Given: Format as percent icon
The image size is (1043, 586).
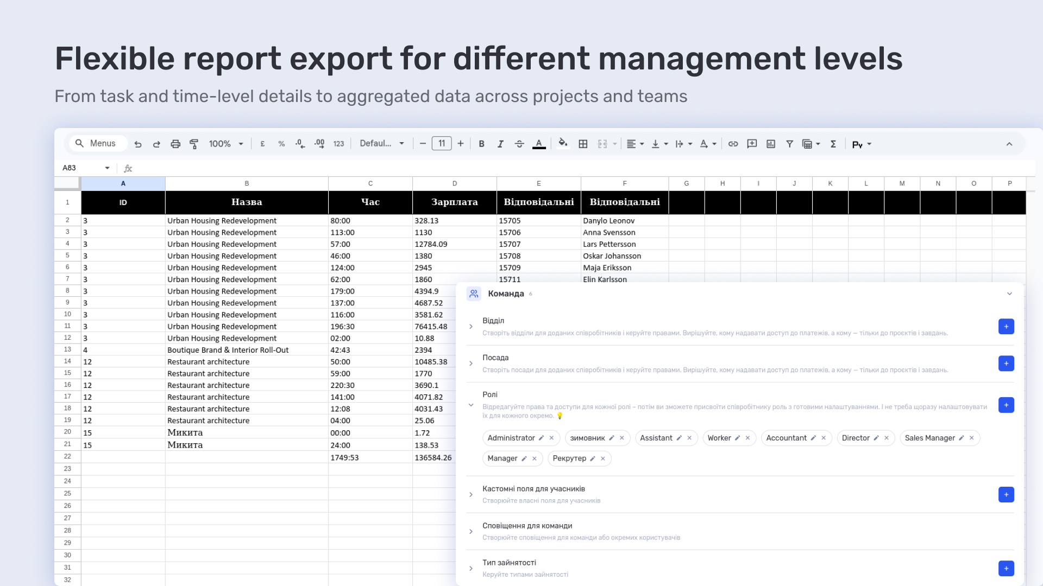Looking at the screenshot, I should 281,144.
